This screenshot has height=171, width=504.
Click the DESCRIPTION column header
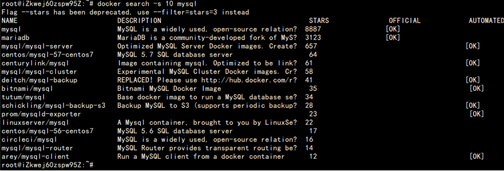click(139, 21)
